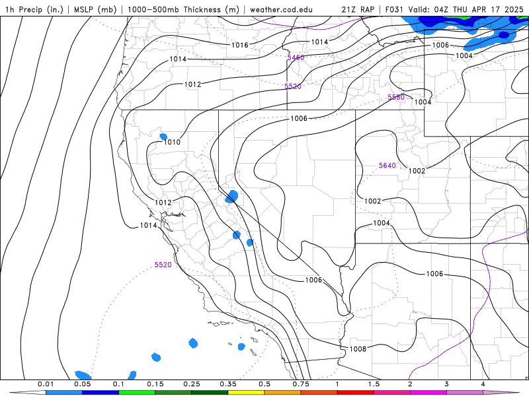Click the 0.5 legend value

[264, 384]
